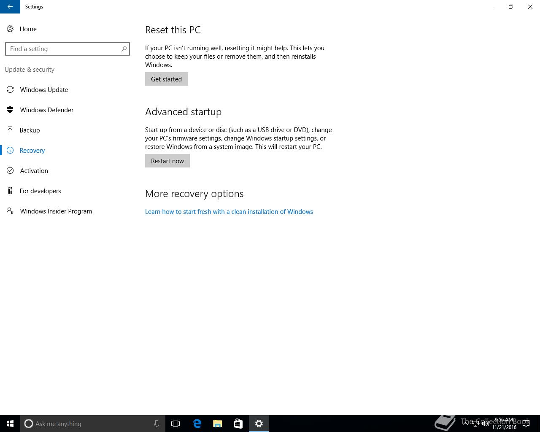Screen dimensions: 540x432
Task: Select the Recovery section
Action: pyautogui.click(x=32, y=150)
